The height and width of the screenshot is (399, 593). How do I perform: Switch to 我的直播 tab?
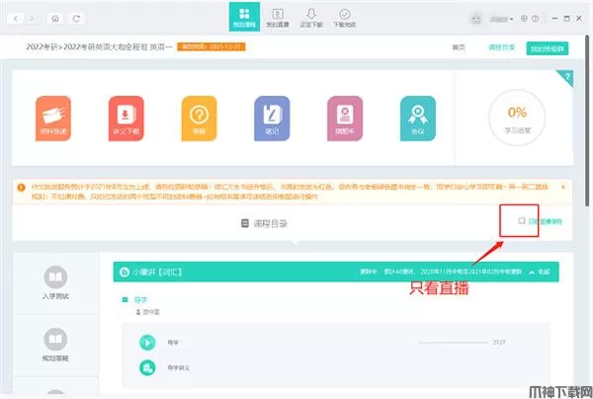(x=278, y=18)
